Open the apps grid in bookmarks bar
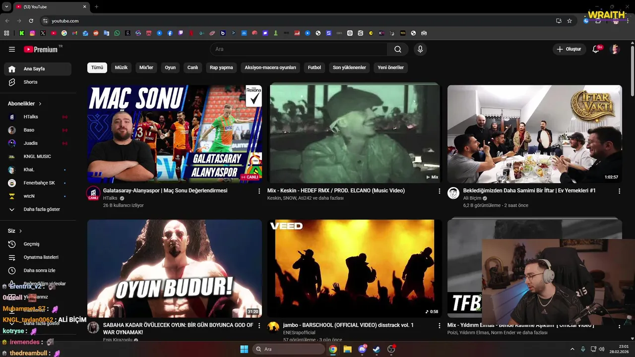635x357 pixels. pyautogui.click(x=6, y=33)
